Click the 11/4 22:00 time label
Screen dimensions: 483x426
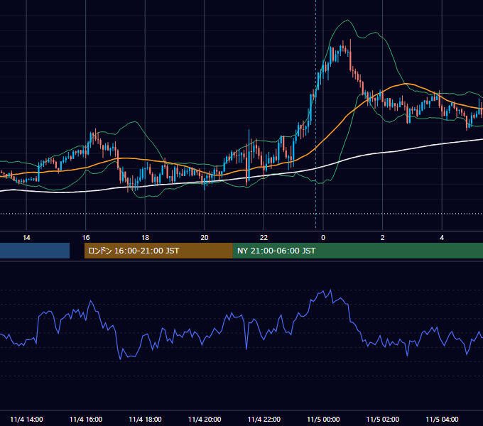(264, 419)
